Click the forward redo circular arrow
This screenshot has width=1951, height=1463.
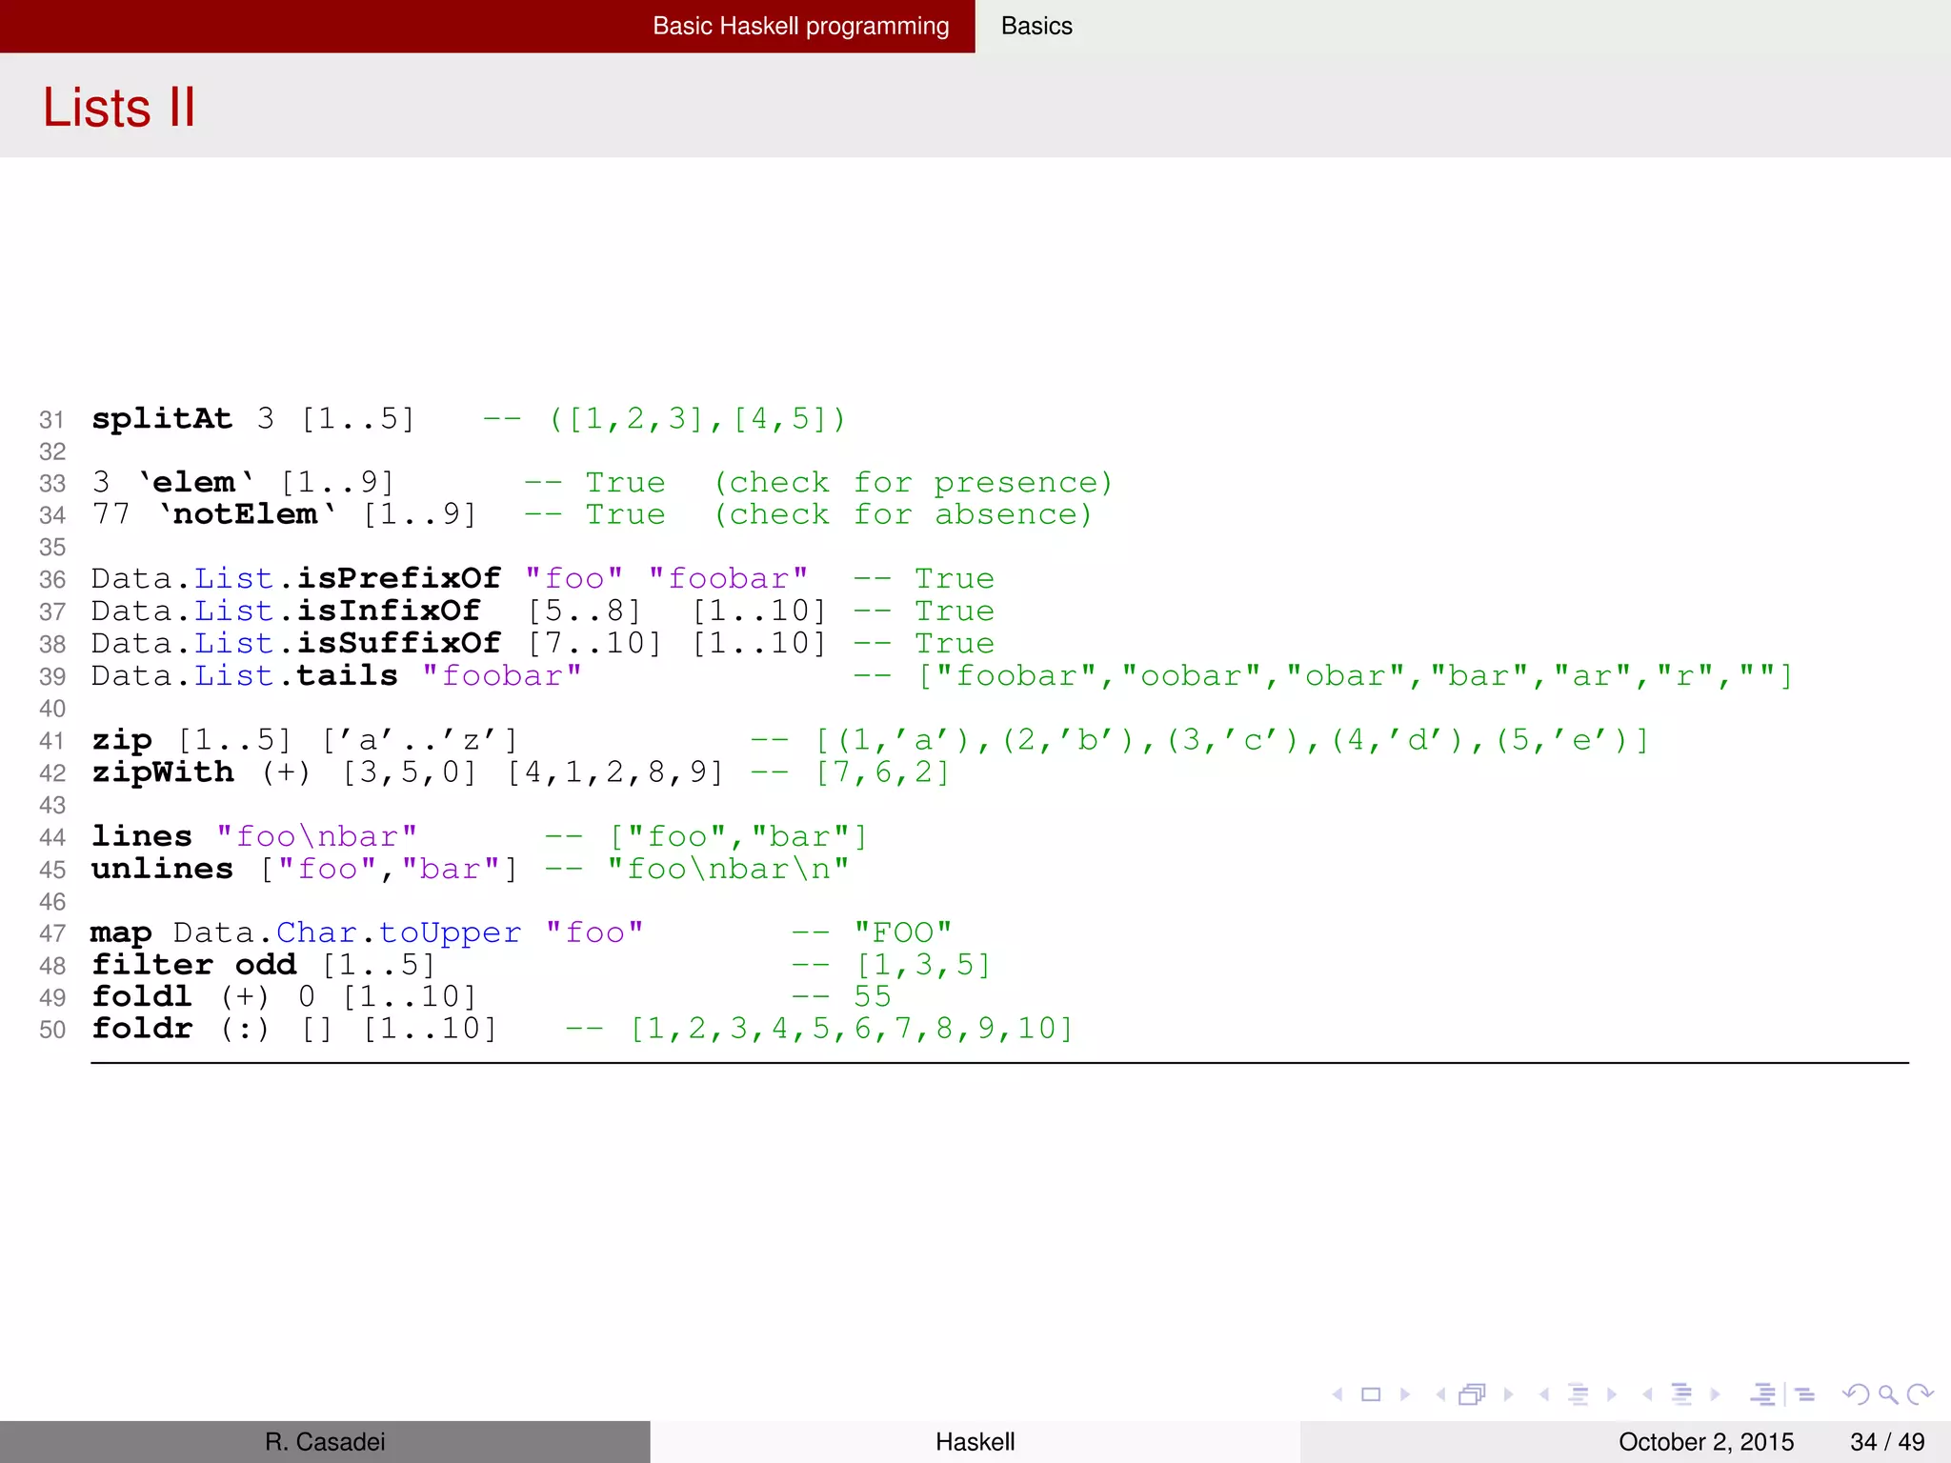[x=1921, y=1394]
